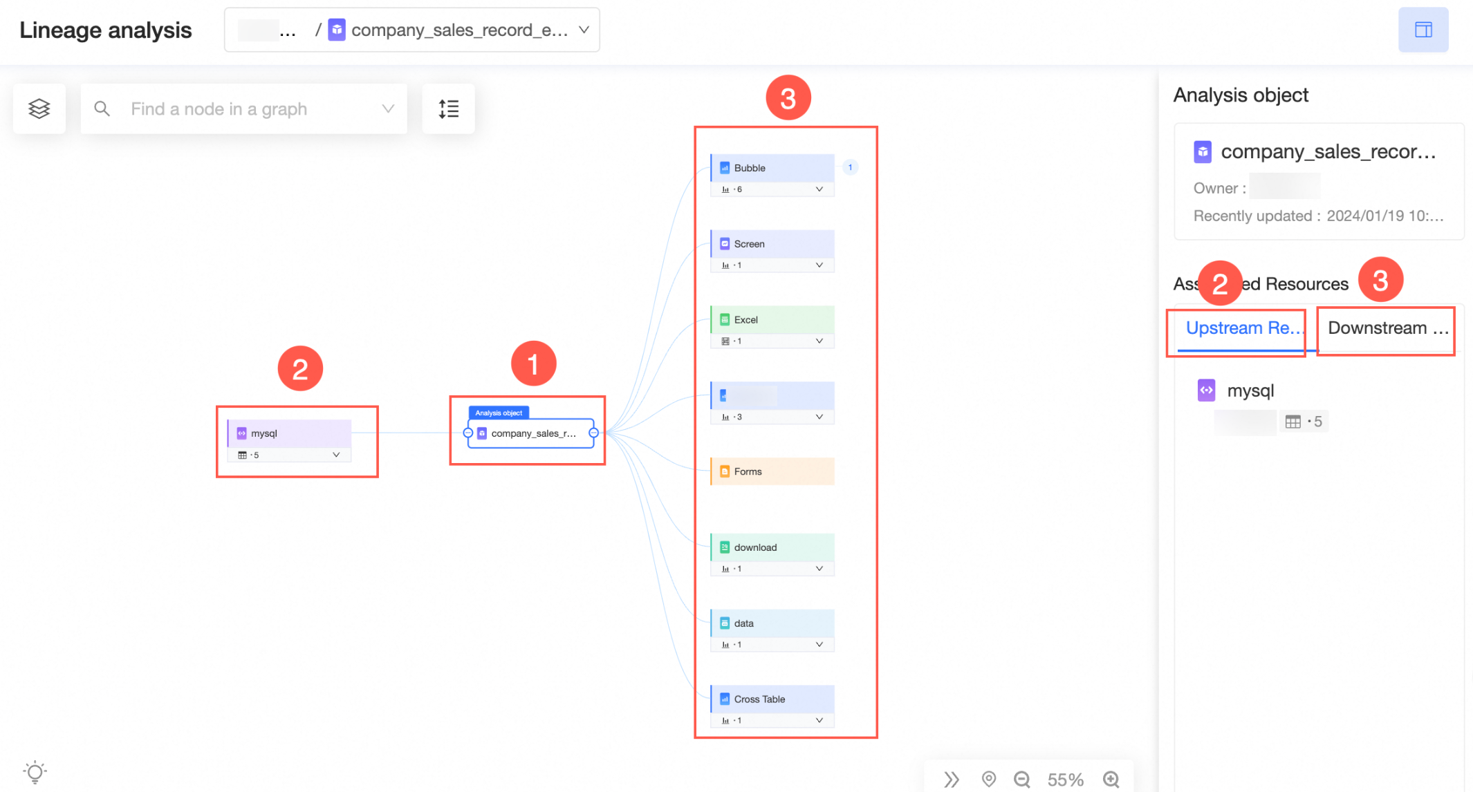This screenshot has height=792, width=1473.
Task: Expand the Excel node chevron
Action: point(819,341)
